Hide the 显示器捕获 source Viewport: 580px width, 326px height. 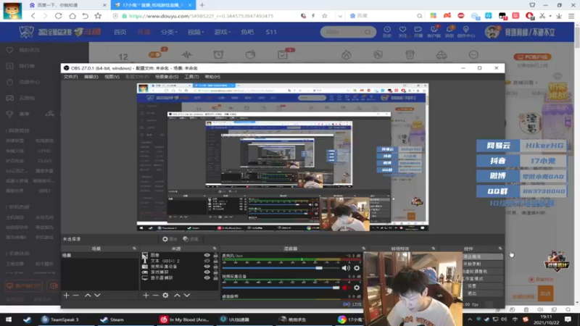tap(207, 277)
